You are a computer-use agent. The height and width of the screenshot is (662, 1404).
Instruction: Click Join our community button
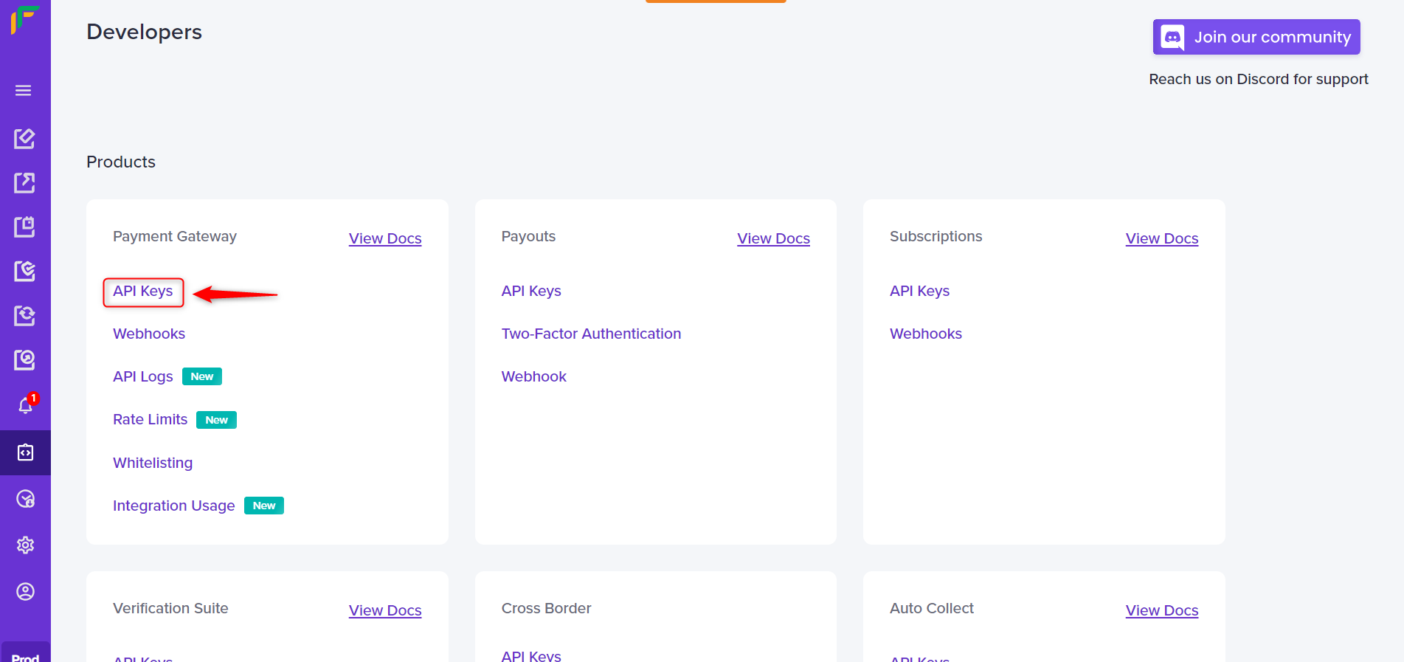pyautogui.click(x=1256, y=37)
